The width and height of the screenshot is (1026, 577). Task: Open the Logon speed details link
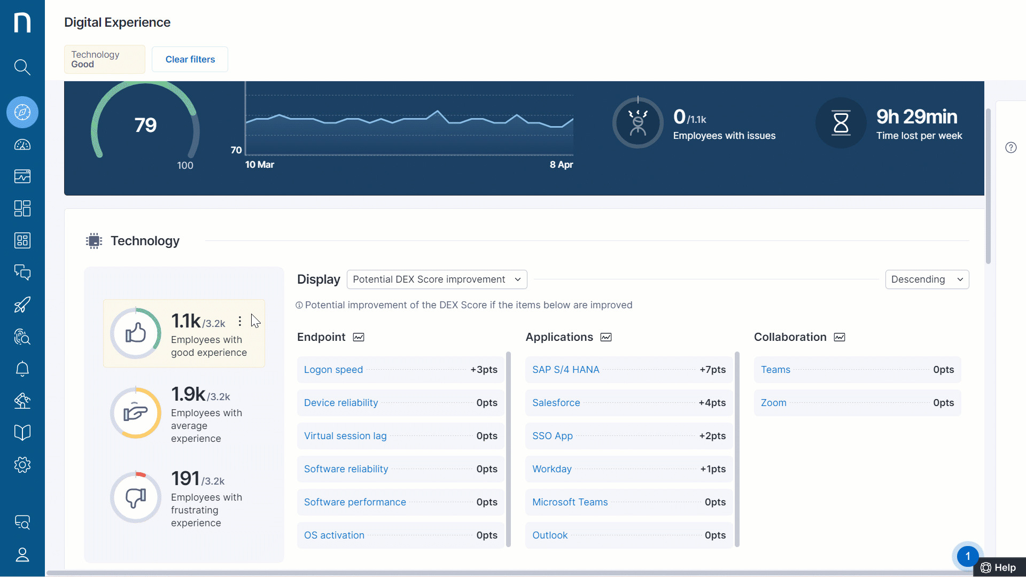click(333, 369)
